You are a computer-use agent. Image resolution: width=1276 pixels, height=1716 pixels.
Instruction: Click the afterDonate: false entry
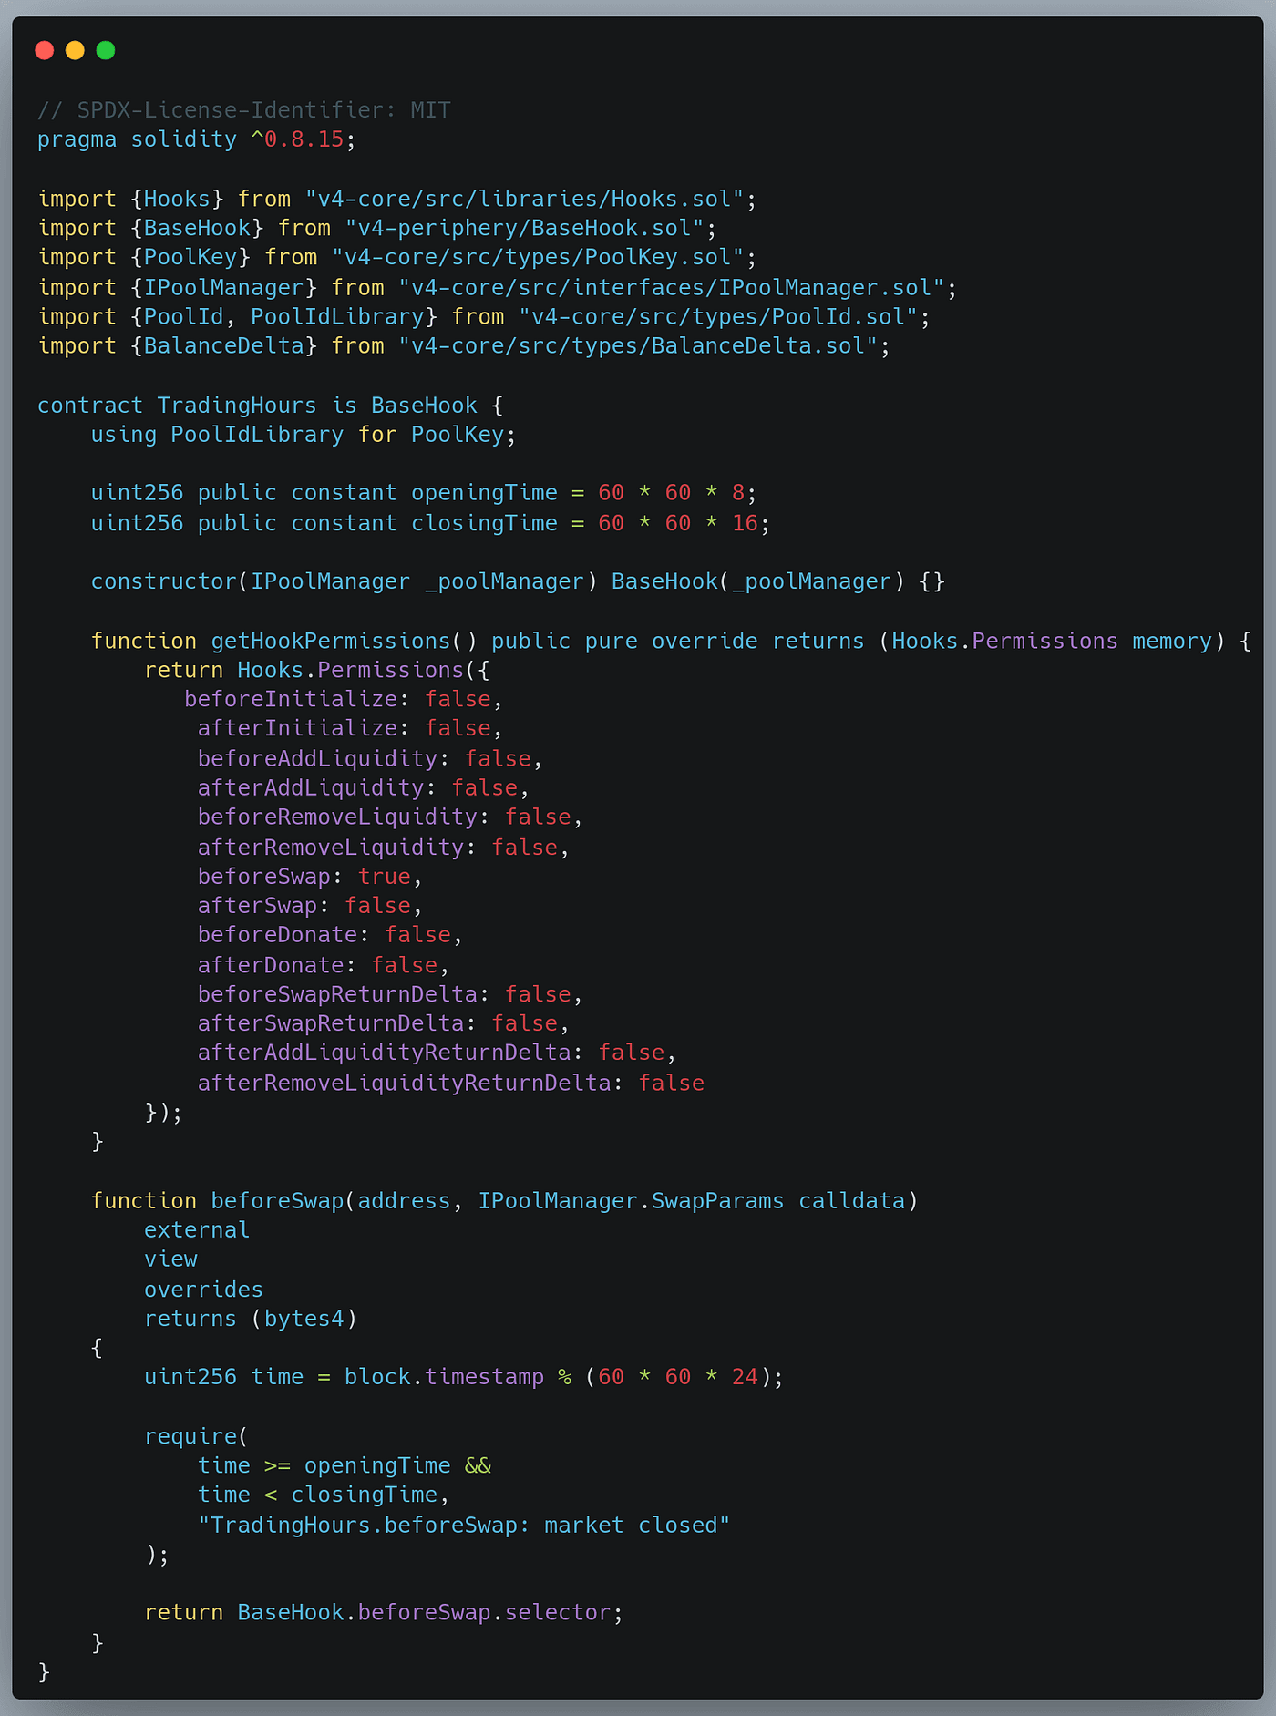click(x=324, y=965)
